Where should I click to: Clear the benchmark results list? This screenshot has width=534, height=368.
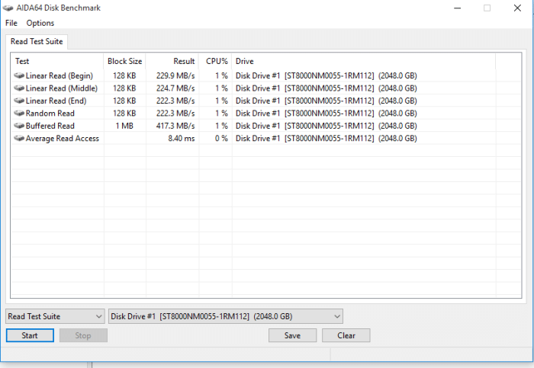tap(346, 335)
